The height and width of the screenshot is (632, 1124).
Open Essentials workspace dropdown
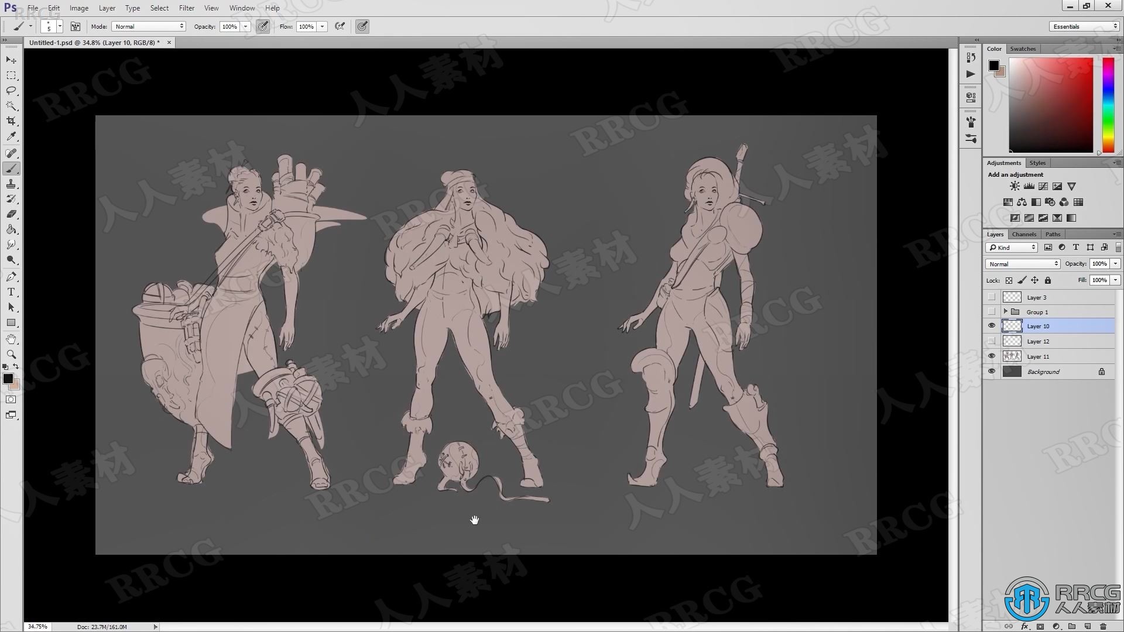[x=1084, y=26]
